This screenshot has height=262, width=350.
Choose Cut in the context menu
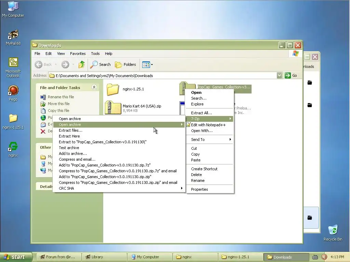210,148
